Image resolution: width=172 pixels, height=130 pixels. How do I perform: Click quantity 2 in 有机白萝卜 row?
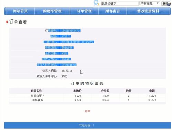[129, 96]
